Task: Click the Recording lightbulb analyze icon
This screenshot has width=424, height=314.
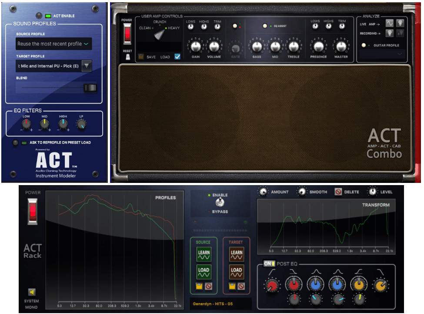Action: 390,33
